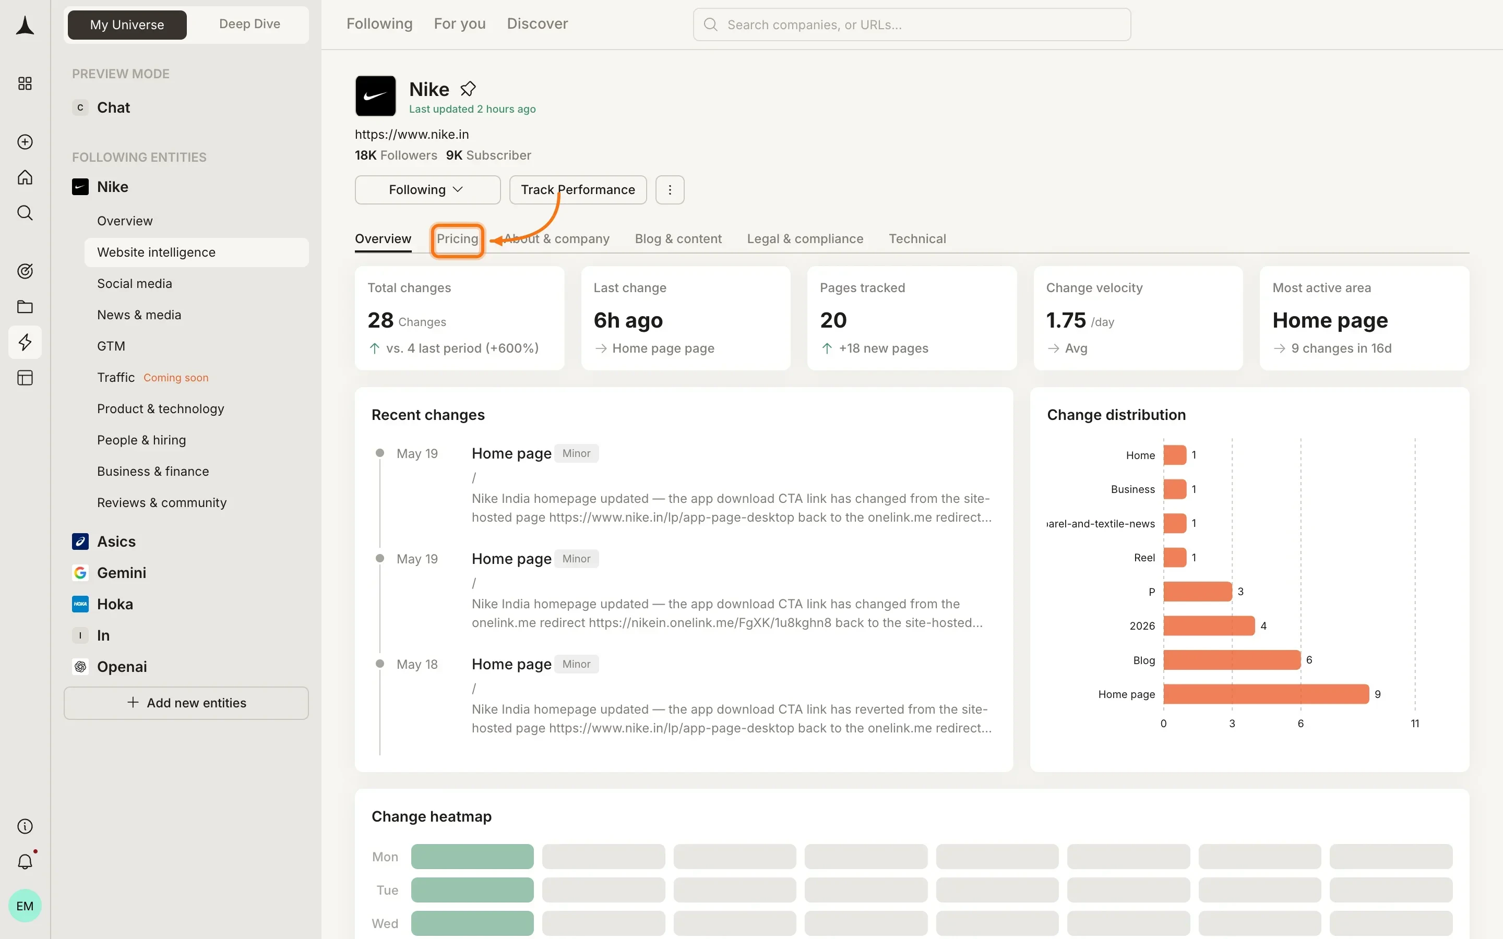Viewport: 1503px width, 939px height.
Task: Click Wednesday's green heatmap cell
Action: pyautogui.click(x=472, y=923)
